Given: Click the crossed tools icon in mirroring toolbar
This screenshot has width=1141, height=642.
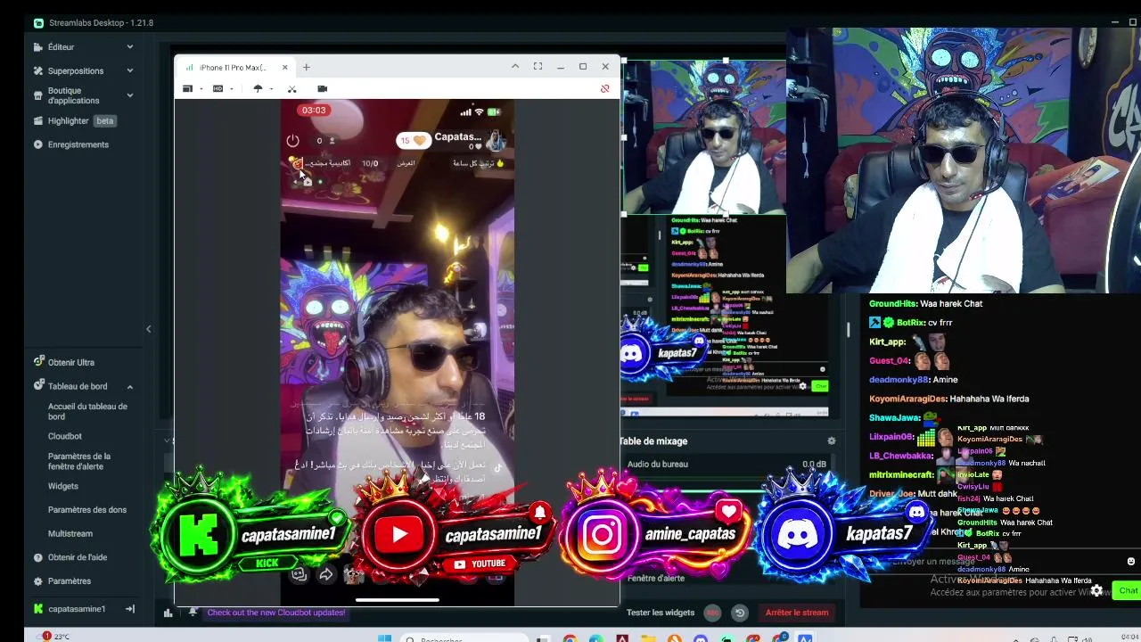Looking at the screenshot, I should (291, 88).
